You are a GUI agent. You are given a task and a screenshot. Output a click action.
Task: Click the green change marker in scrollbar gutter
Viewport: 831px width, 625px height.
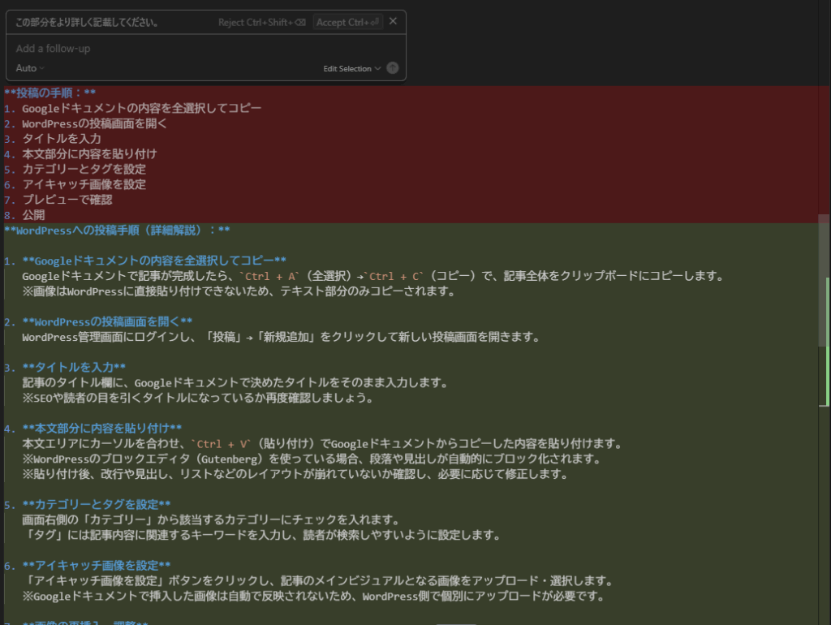pyautogui.click(x=827, y=341)
